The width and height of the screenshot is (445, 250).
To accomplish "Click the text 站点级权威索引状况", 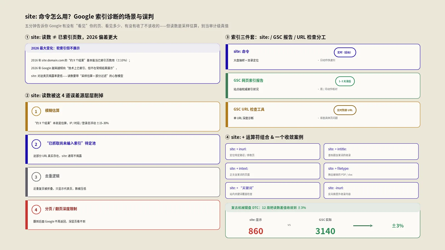I will (x=246, y=89).
